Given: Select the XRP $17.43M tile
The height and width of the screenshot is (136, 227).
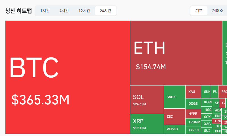Looking at the screenshot, I should point(147,124).
